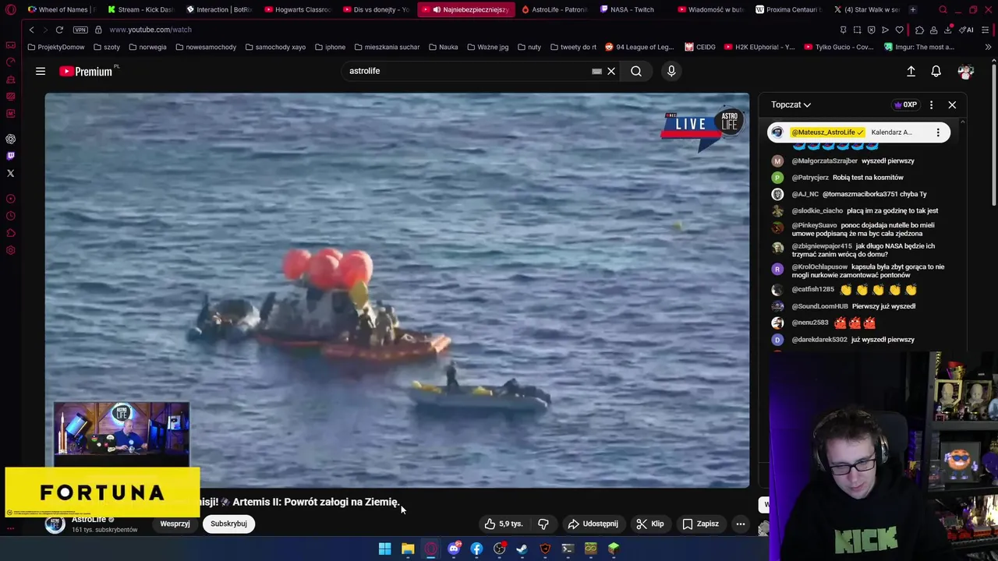Open Opera sidebar player icon
Viewport: 998px width, 561px height.
pyautogui.click(x=11, y=199)
